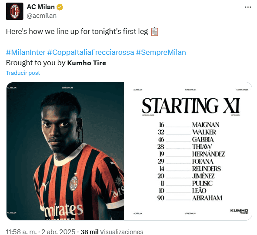Click the clipboard emoji in tweet
This screenshot has height=235, width=257.
coord(154,32)
